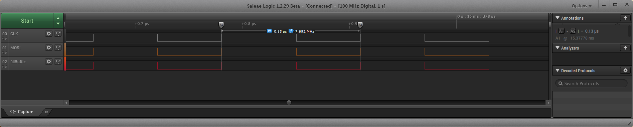Select the MOSI channel label
This screenshot has width=633, height=127.
click(15, 48)
